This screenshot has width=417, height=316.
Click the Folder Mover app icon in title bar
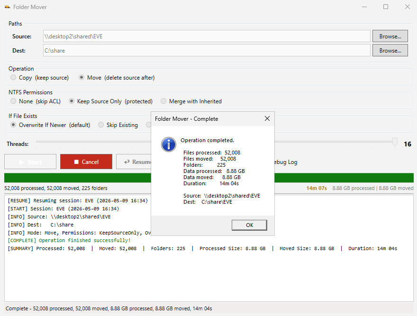pos(8,7)
